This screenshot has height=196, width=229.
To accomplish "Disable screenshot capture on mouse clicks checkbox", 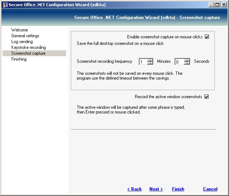I will 207,37.
